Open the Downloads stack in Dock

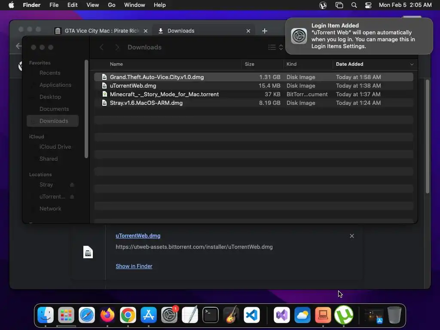[373, 315]
